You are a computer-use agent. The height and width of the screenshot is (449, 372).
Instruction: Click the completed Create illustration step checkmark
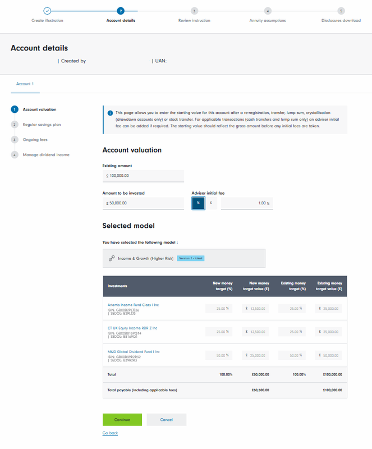(47, 11)
